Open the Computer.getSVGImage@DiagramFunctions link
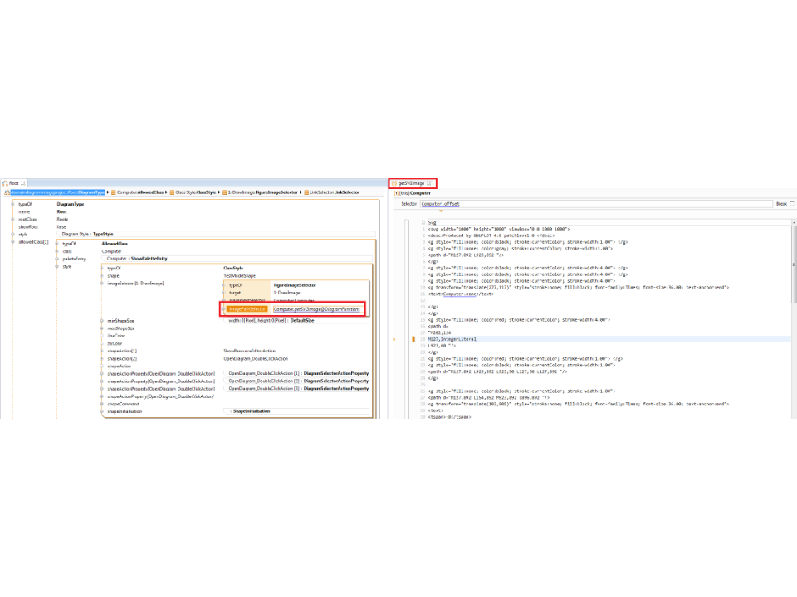Screen dimensions: 797x597 (316, 308)
